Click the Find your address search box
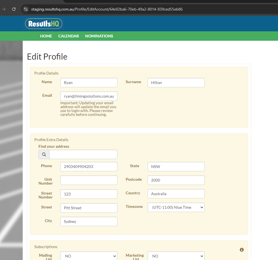Viewport: 278px width, 260px height. [x=83, y=154]
